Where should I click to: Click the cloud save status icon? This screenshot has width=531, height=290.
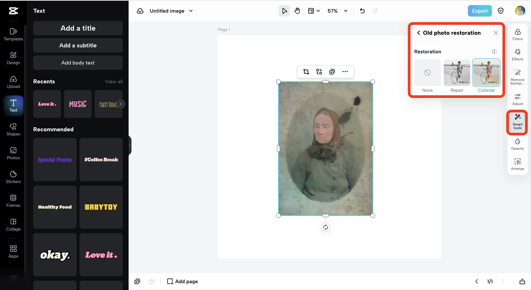point(140,11)
